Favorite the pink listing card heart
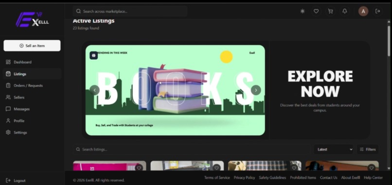This screenshot has width=392, height=185. [139, 168]
